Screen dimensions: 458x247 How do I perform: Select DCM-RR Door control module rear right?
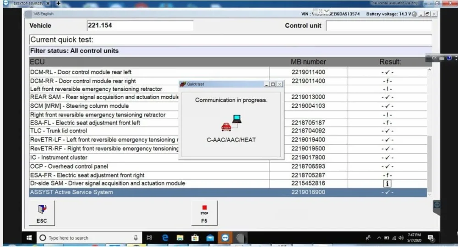click(x=83, y=81)
